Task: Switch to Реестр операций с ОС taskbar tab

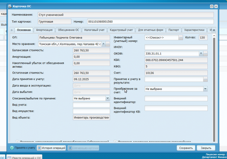Action: [24, 157]
